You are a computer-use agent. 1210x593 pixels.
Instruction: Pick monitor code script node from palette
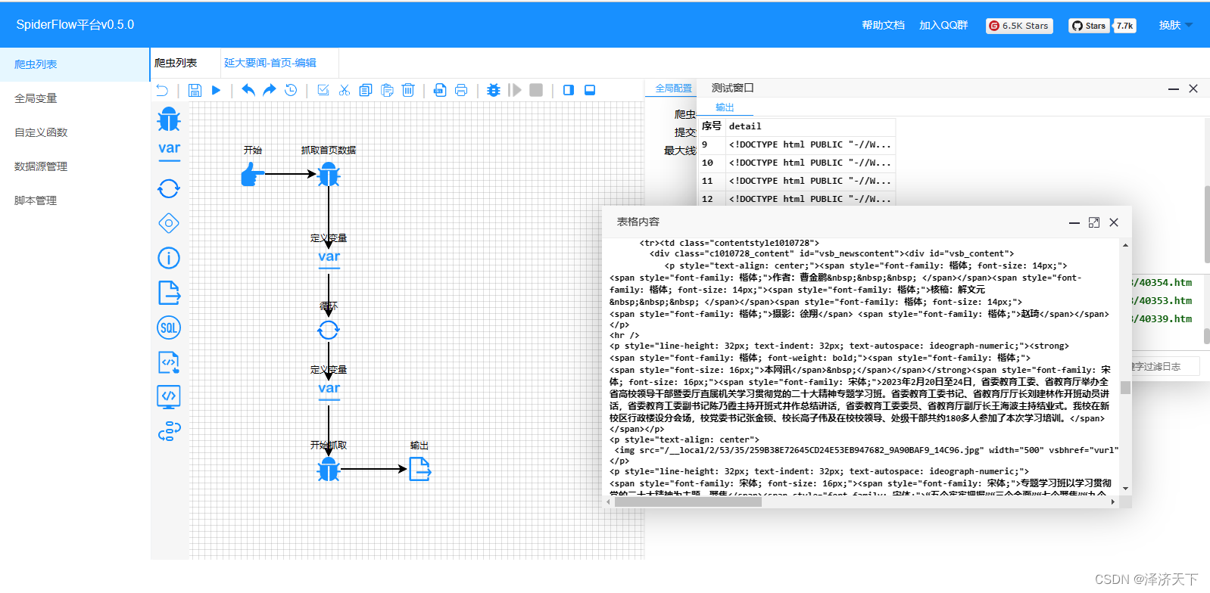coord(169,397)
